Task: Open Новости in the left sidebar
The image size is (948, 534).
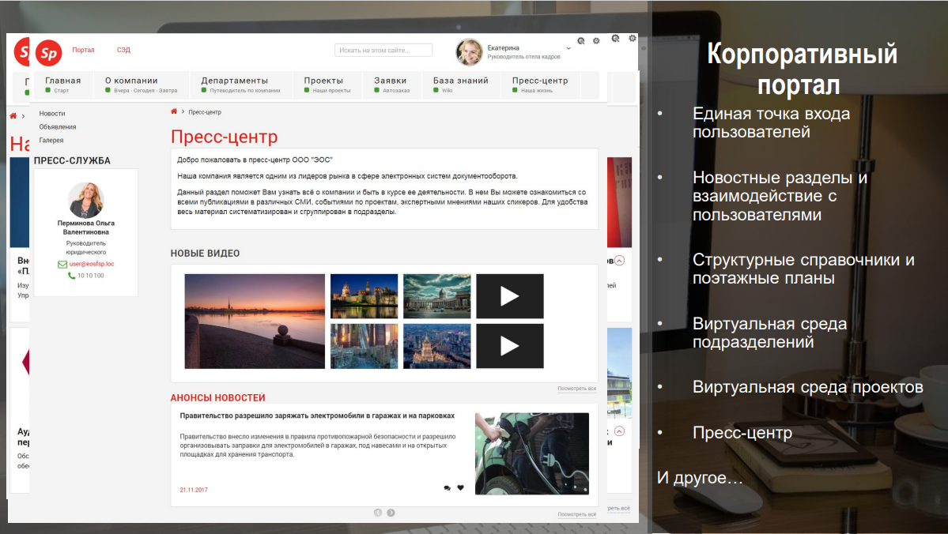Action: pyautogui.click(x=52, y=114)
